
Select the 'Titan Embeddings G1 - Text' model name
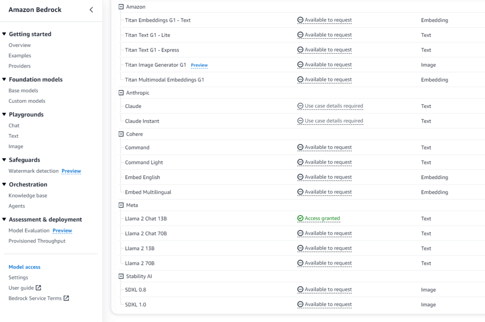158,20
